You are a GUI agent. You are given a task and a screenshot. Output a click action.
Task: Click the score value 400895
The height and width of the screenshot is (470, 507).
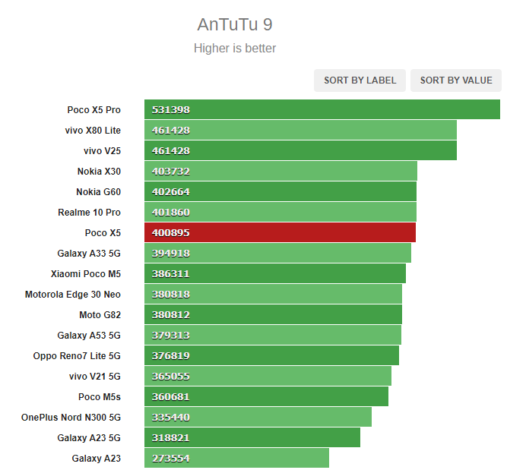[x=171, y=233]
